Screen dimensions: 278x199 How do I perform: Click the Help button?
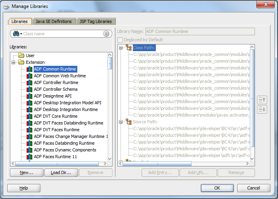click(x=24, y=188)
